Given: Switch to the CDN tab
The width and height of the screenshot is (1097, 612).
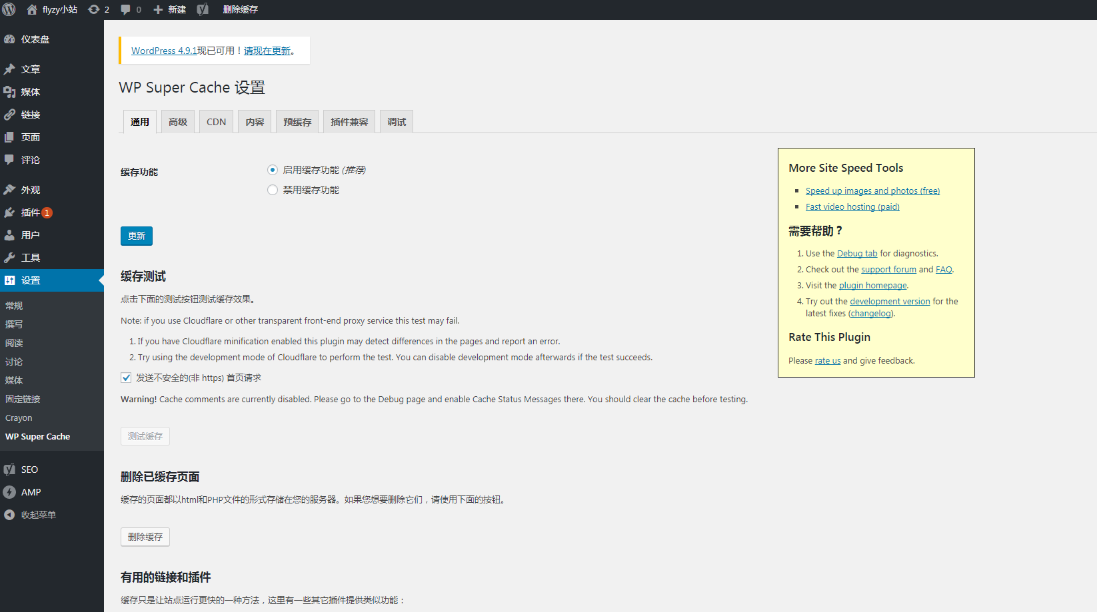Looking at the screenshot, I should [216, 122].
